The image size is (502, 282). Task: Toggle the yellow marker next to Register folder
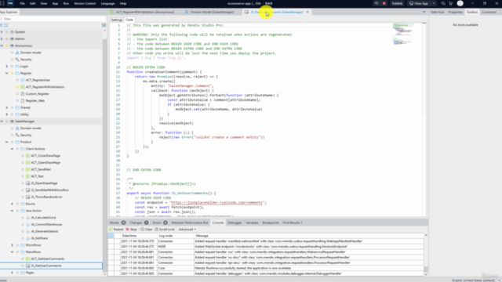coord(13,73)
